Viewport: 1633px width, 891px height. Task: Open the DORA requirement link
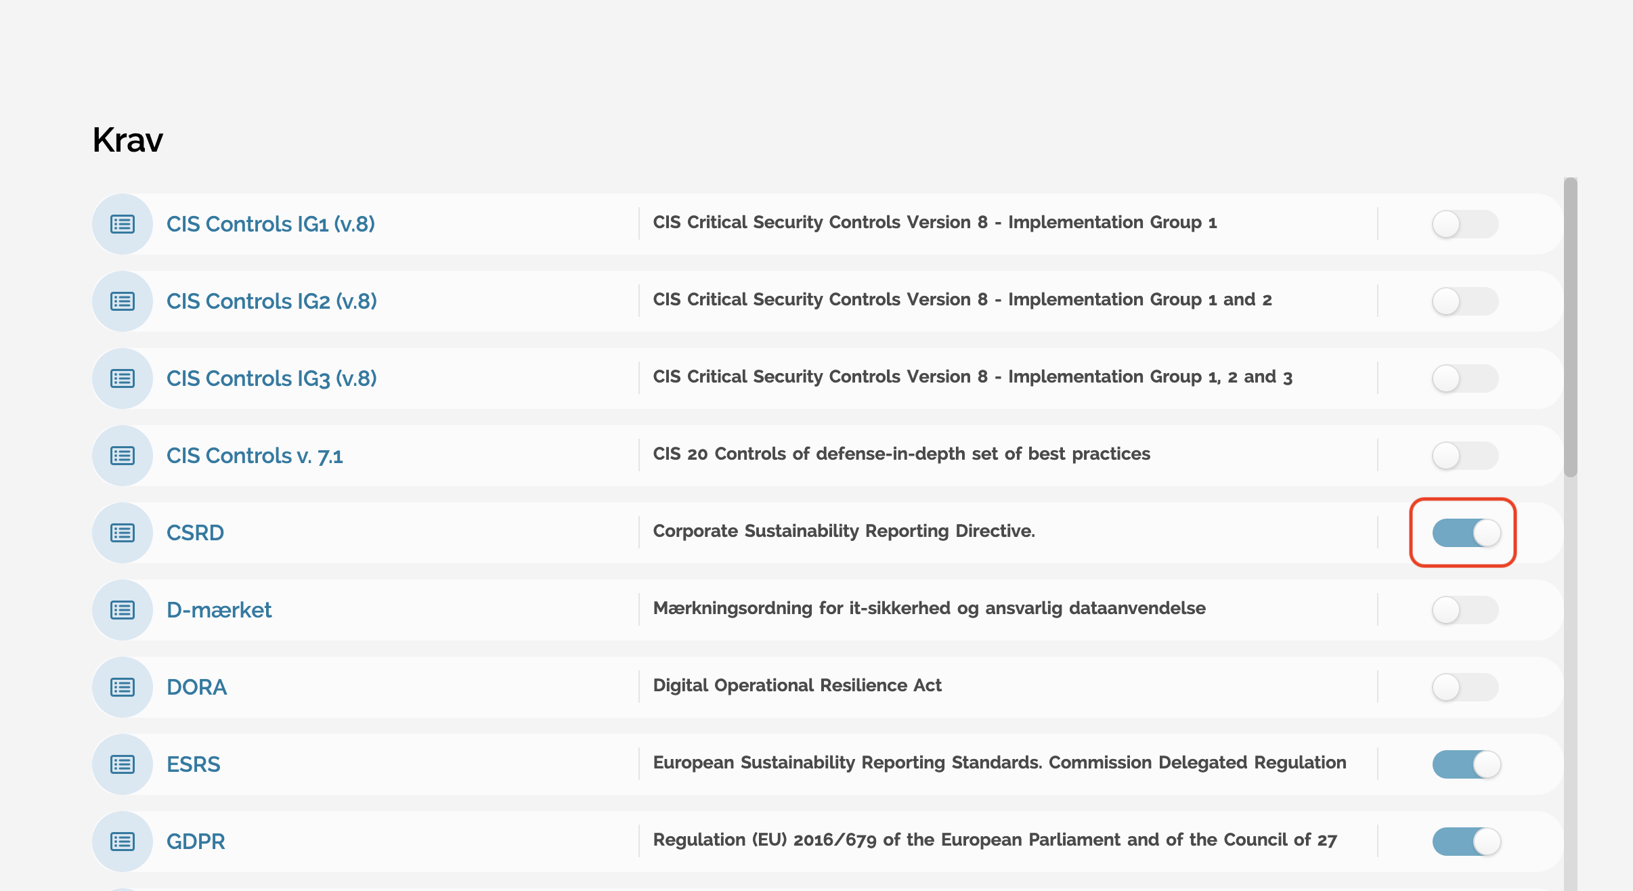click(x=196, y=687)
